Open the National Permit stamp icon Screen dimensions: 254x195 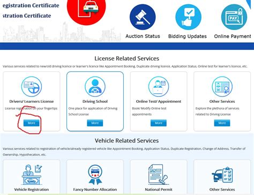coord(159,175)
